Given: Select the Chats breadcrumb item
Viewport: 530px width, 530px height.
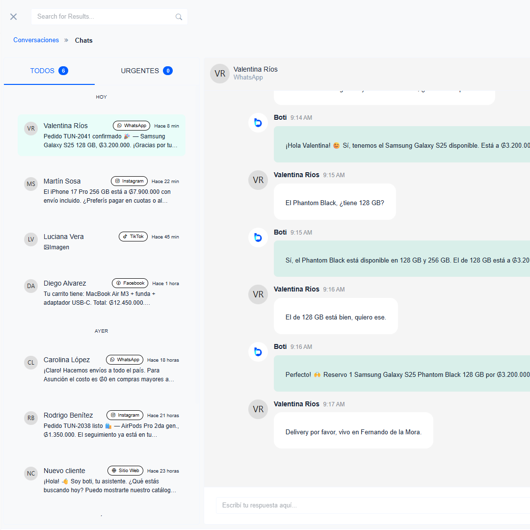Looking at the screenshot, I should (x=83, y=40).
